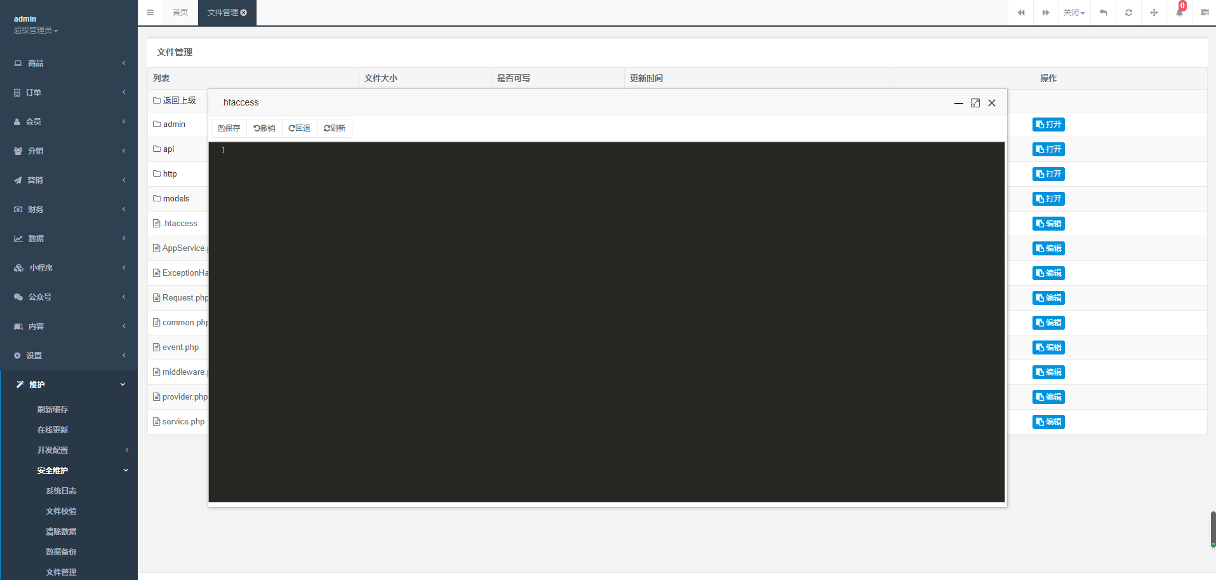Expand the 商品 sidebar menu

[x=69, y=63]
